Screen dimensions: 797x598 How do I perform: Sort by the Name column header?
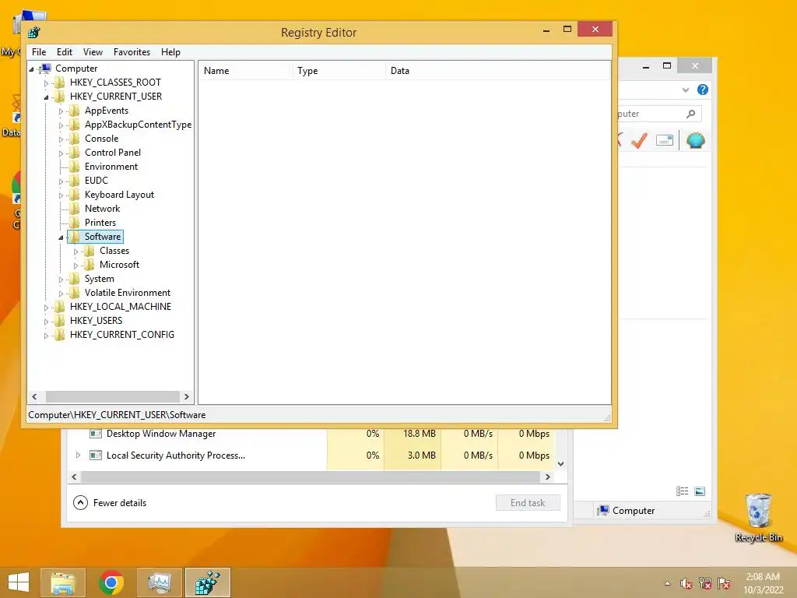click(244, 71)
